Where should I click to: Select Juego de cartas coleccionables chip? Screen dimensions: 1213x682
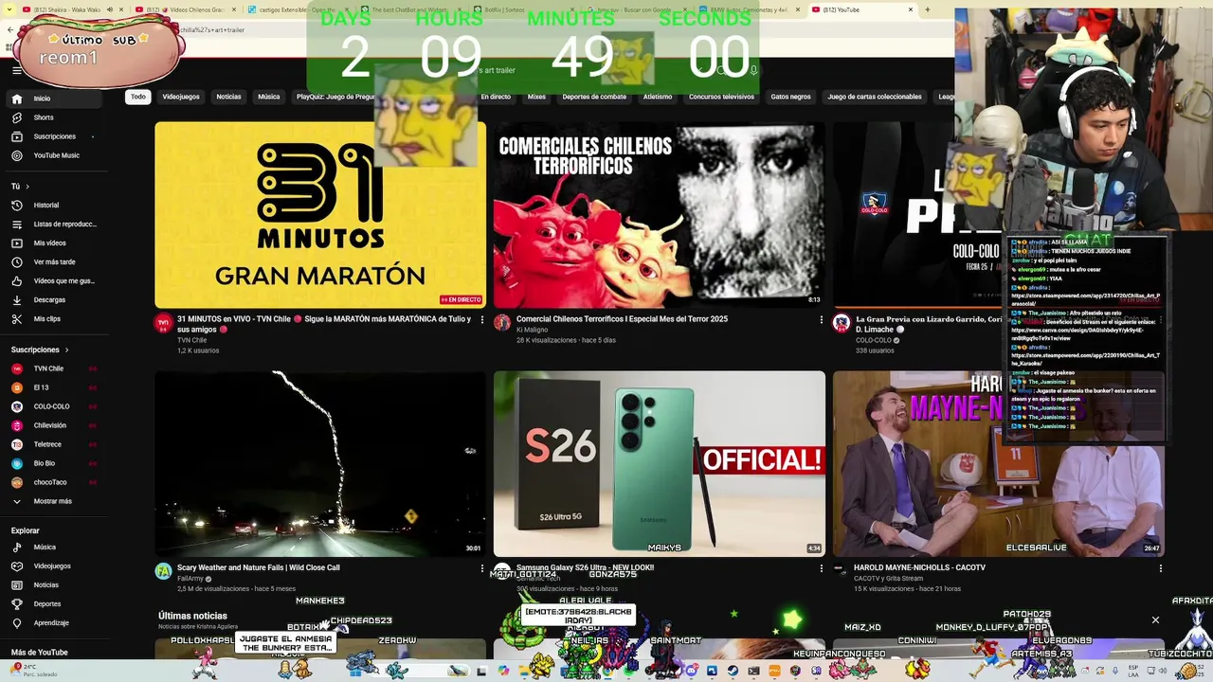[875, 97]
